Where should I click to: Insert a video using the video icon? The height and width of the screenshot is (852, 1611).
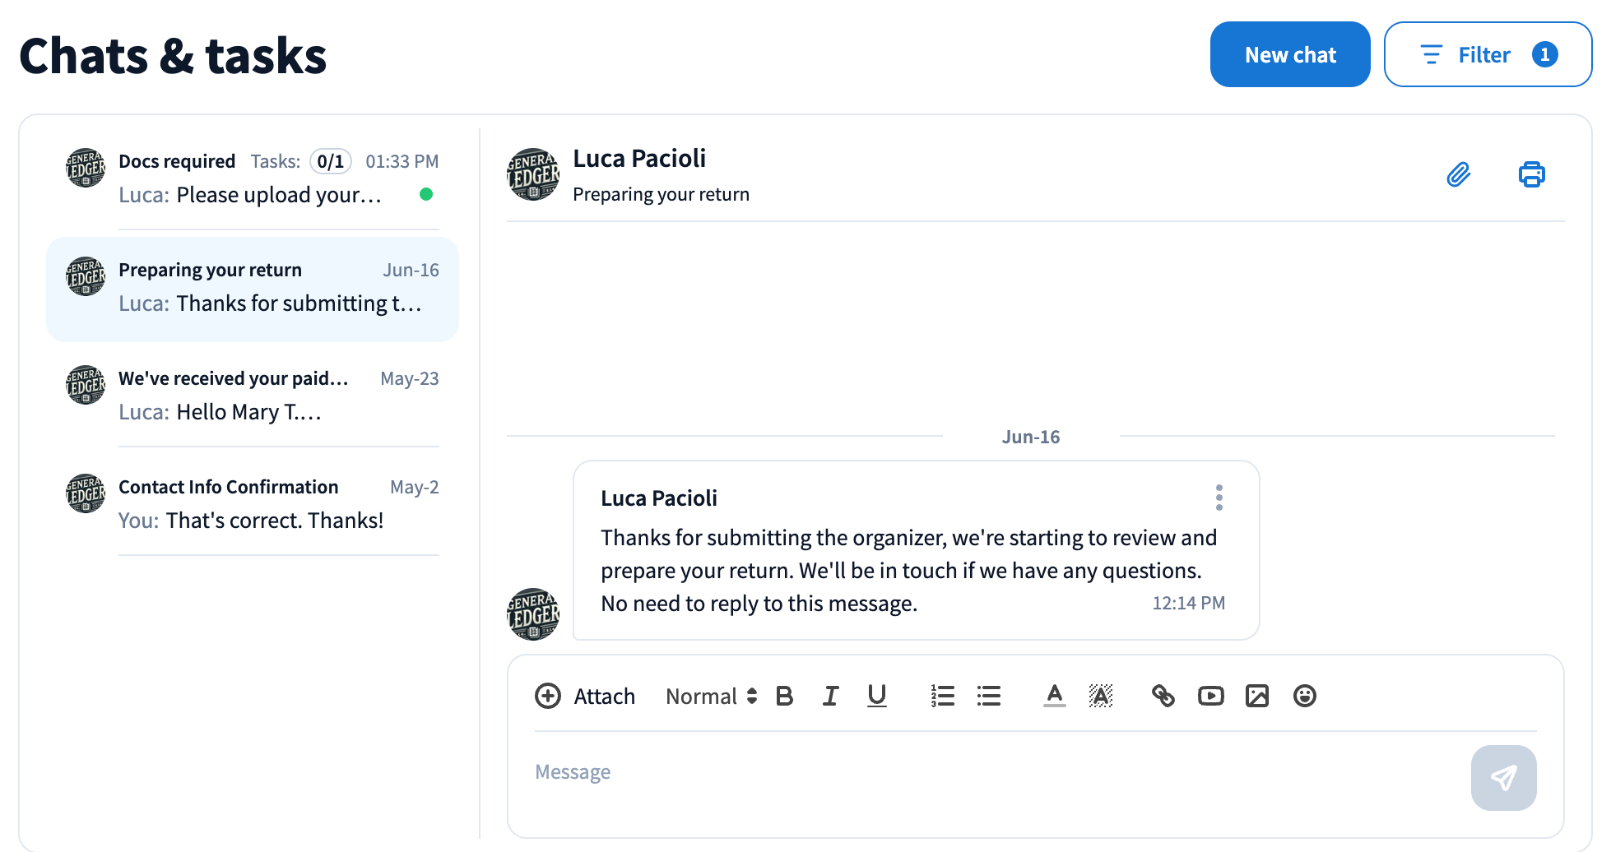(1210, 696)
